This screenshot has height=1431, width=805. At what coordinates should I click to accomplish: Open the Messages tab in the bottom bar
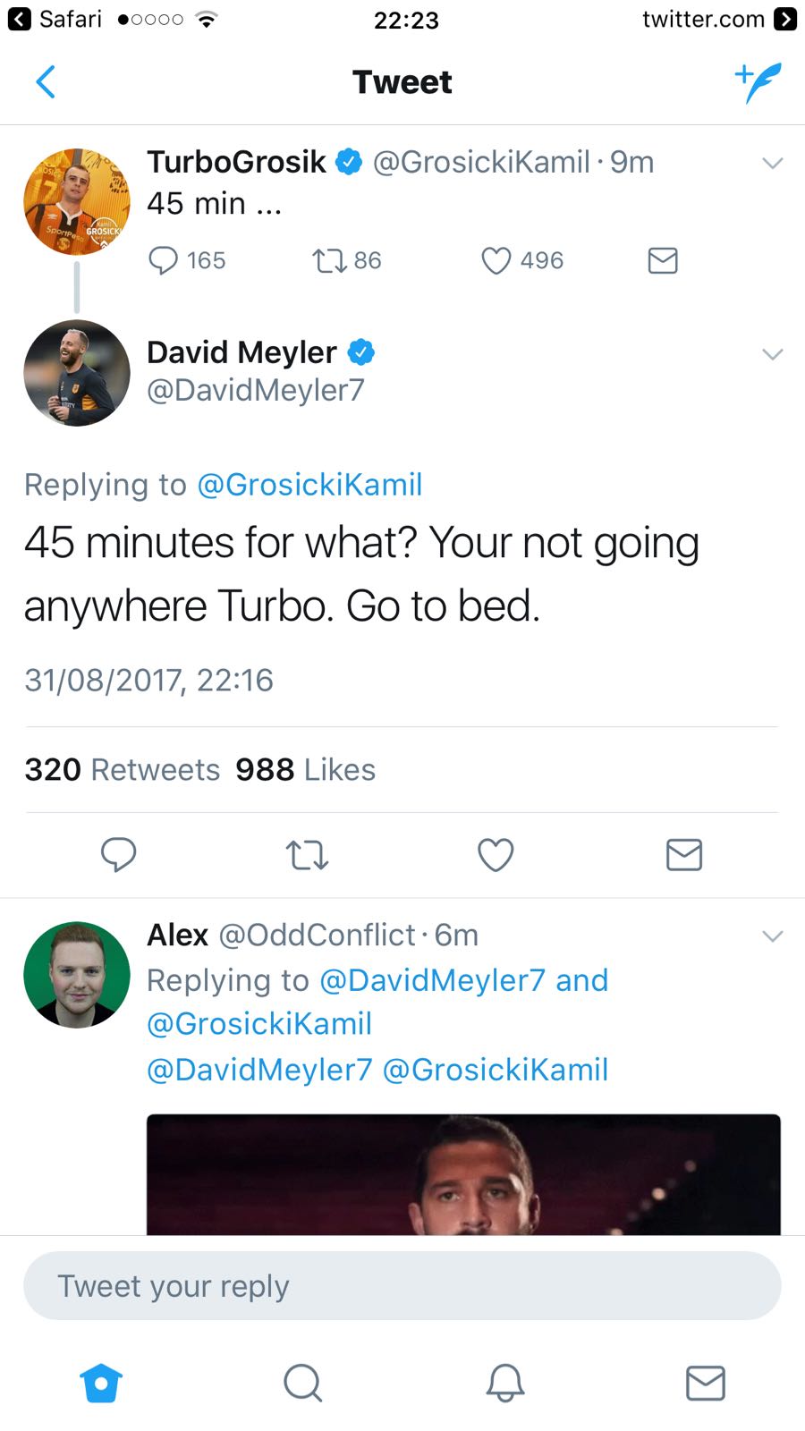tap(706, 1383)
